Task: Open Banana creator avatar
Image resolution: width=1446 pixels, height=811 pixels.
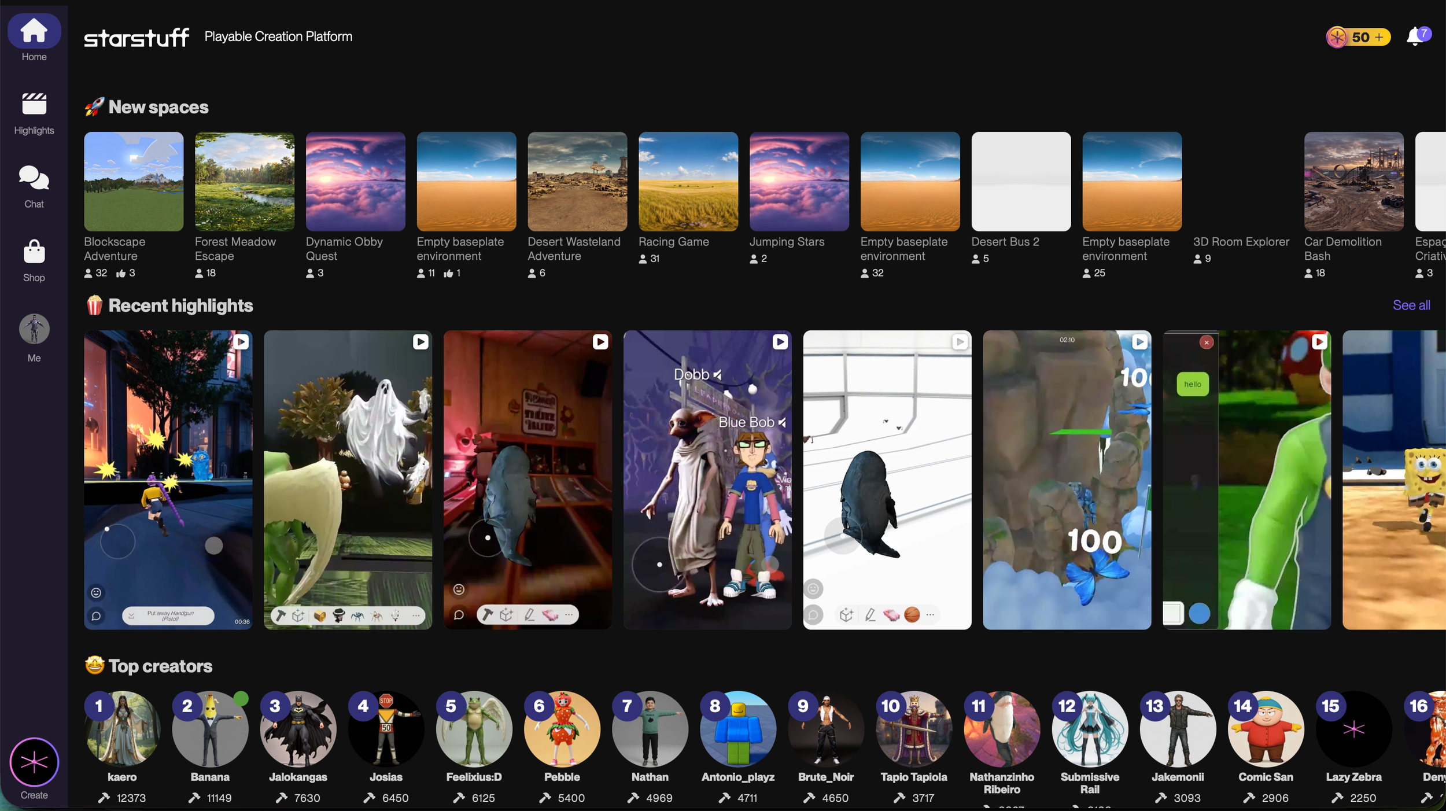Action: [x=210, y=729]
